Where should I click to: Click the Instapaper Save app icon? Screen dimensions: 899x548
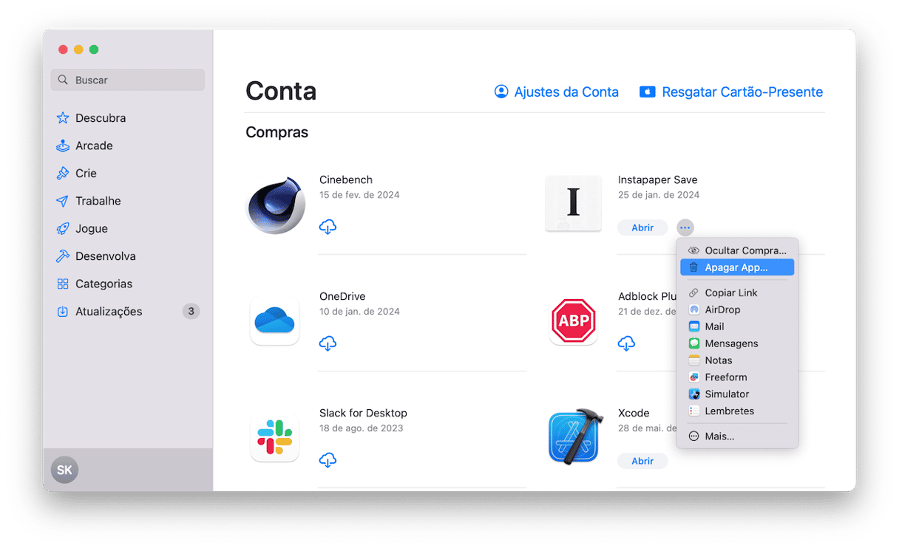tap(573, 204)
